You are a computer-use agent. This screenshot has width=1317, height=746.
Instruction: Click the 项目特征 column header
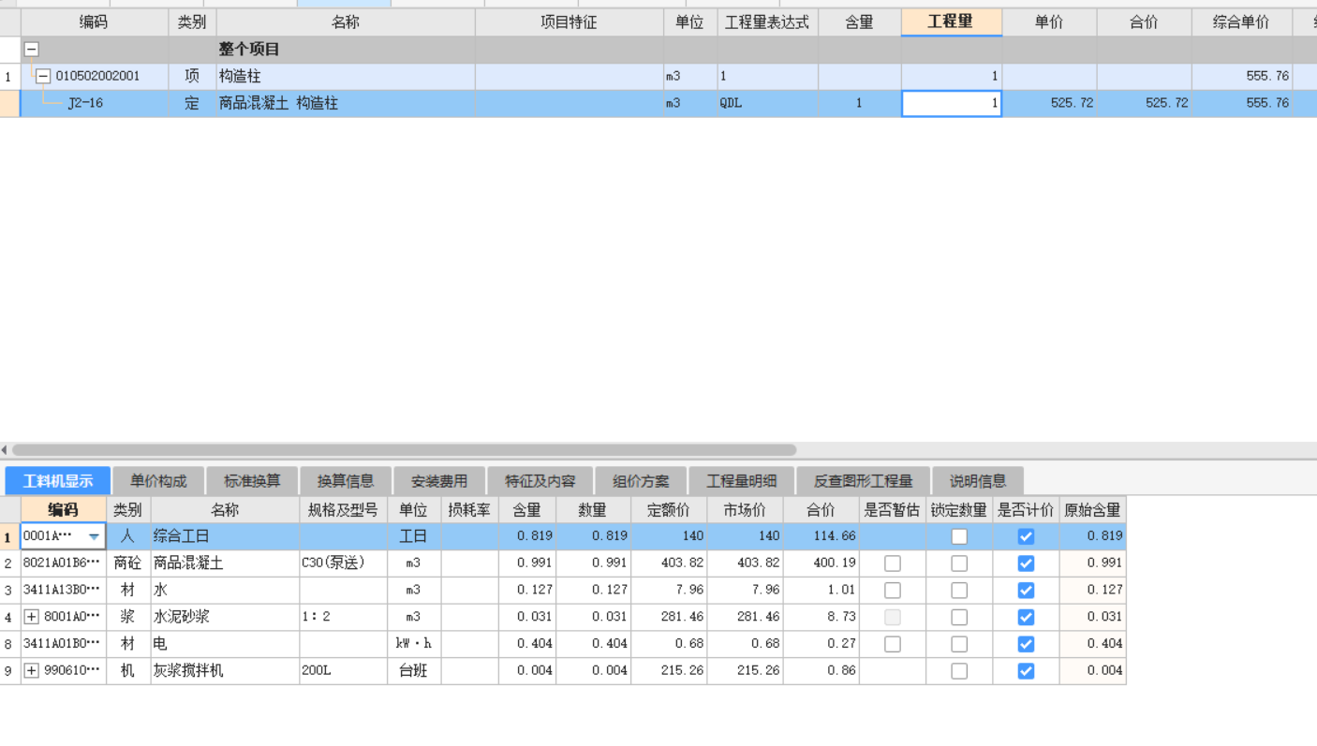pyautogui.click(x=570, y=22)
